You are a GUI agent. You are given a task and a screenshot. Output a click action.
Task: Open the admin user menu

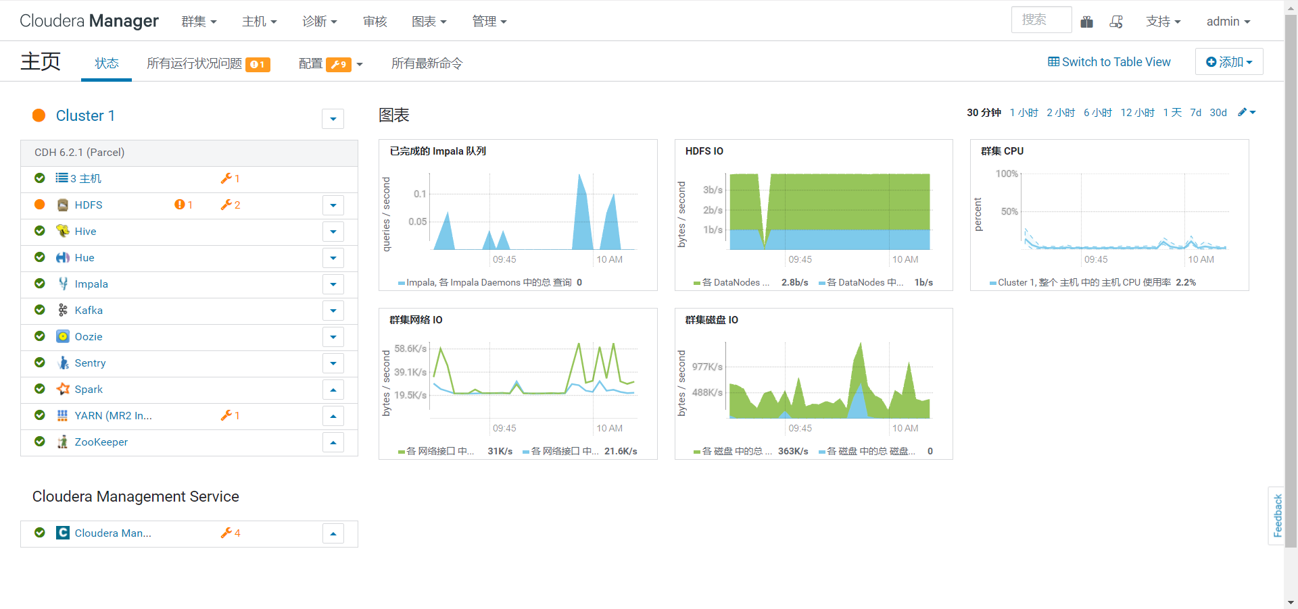click(x=1228, y=22)
